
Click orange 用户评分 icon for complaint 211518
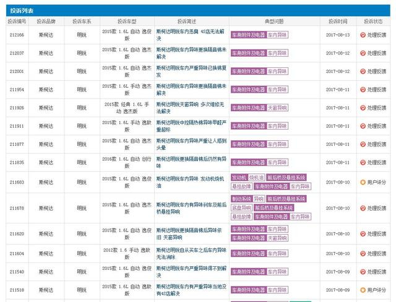pos(363,290)
